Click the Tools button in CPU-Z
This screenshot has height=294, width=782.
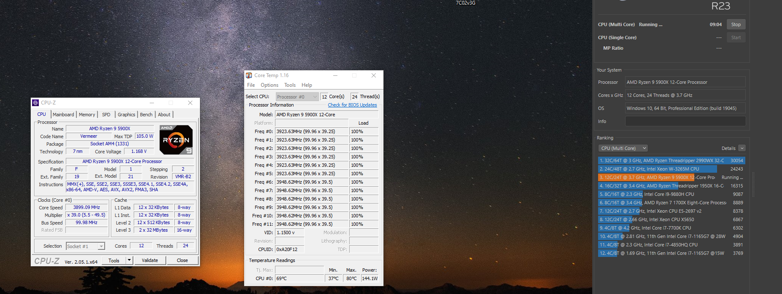point(114,261)
